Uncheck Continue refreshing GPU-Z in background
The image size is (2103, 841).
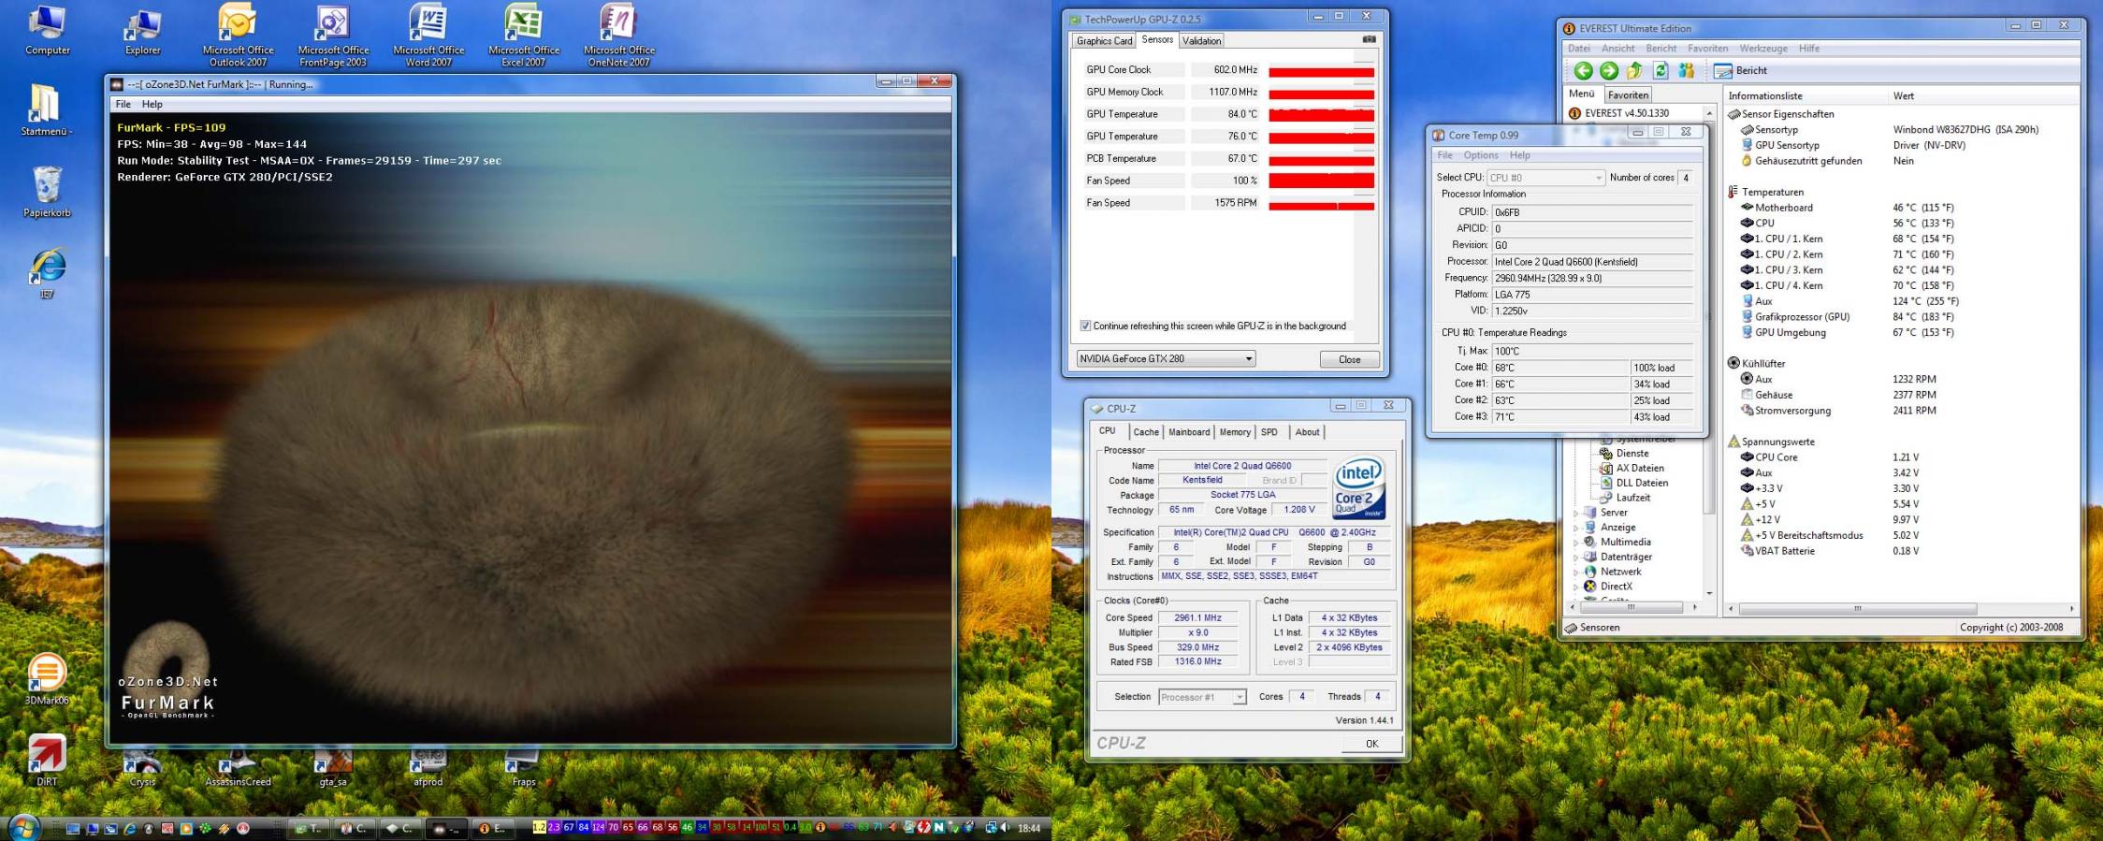tap(1085, 326)
